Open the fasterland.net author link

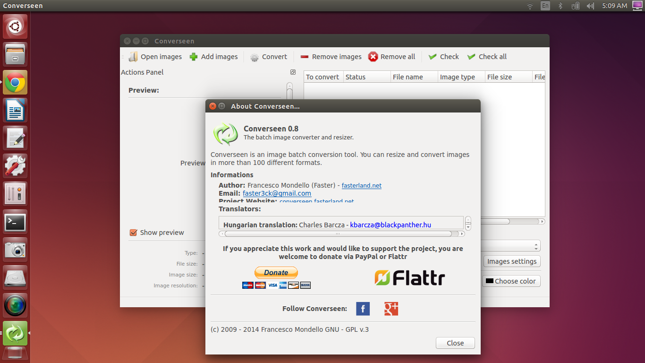click(362, 186)
